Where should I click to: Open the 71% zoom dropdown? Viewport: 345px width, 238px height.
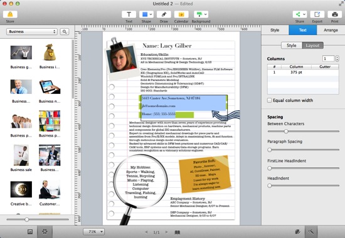point(93,232)
